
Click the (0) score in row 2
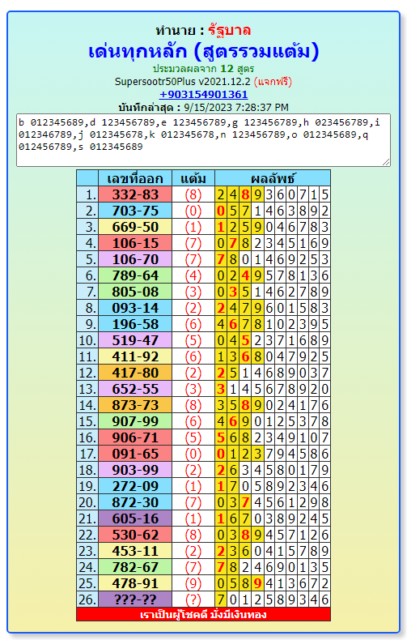(193, 211)
